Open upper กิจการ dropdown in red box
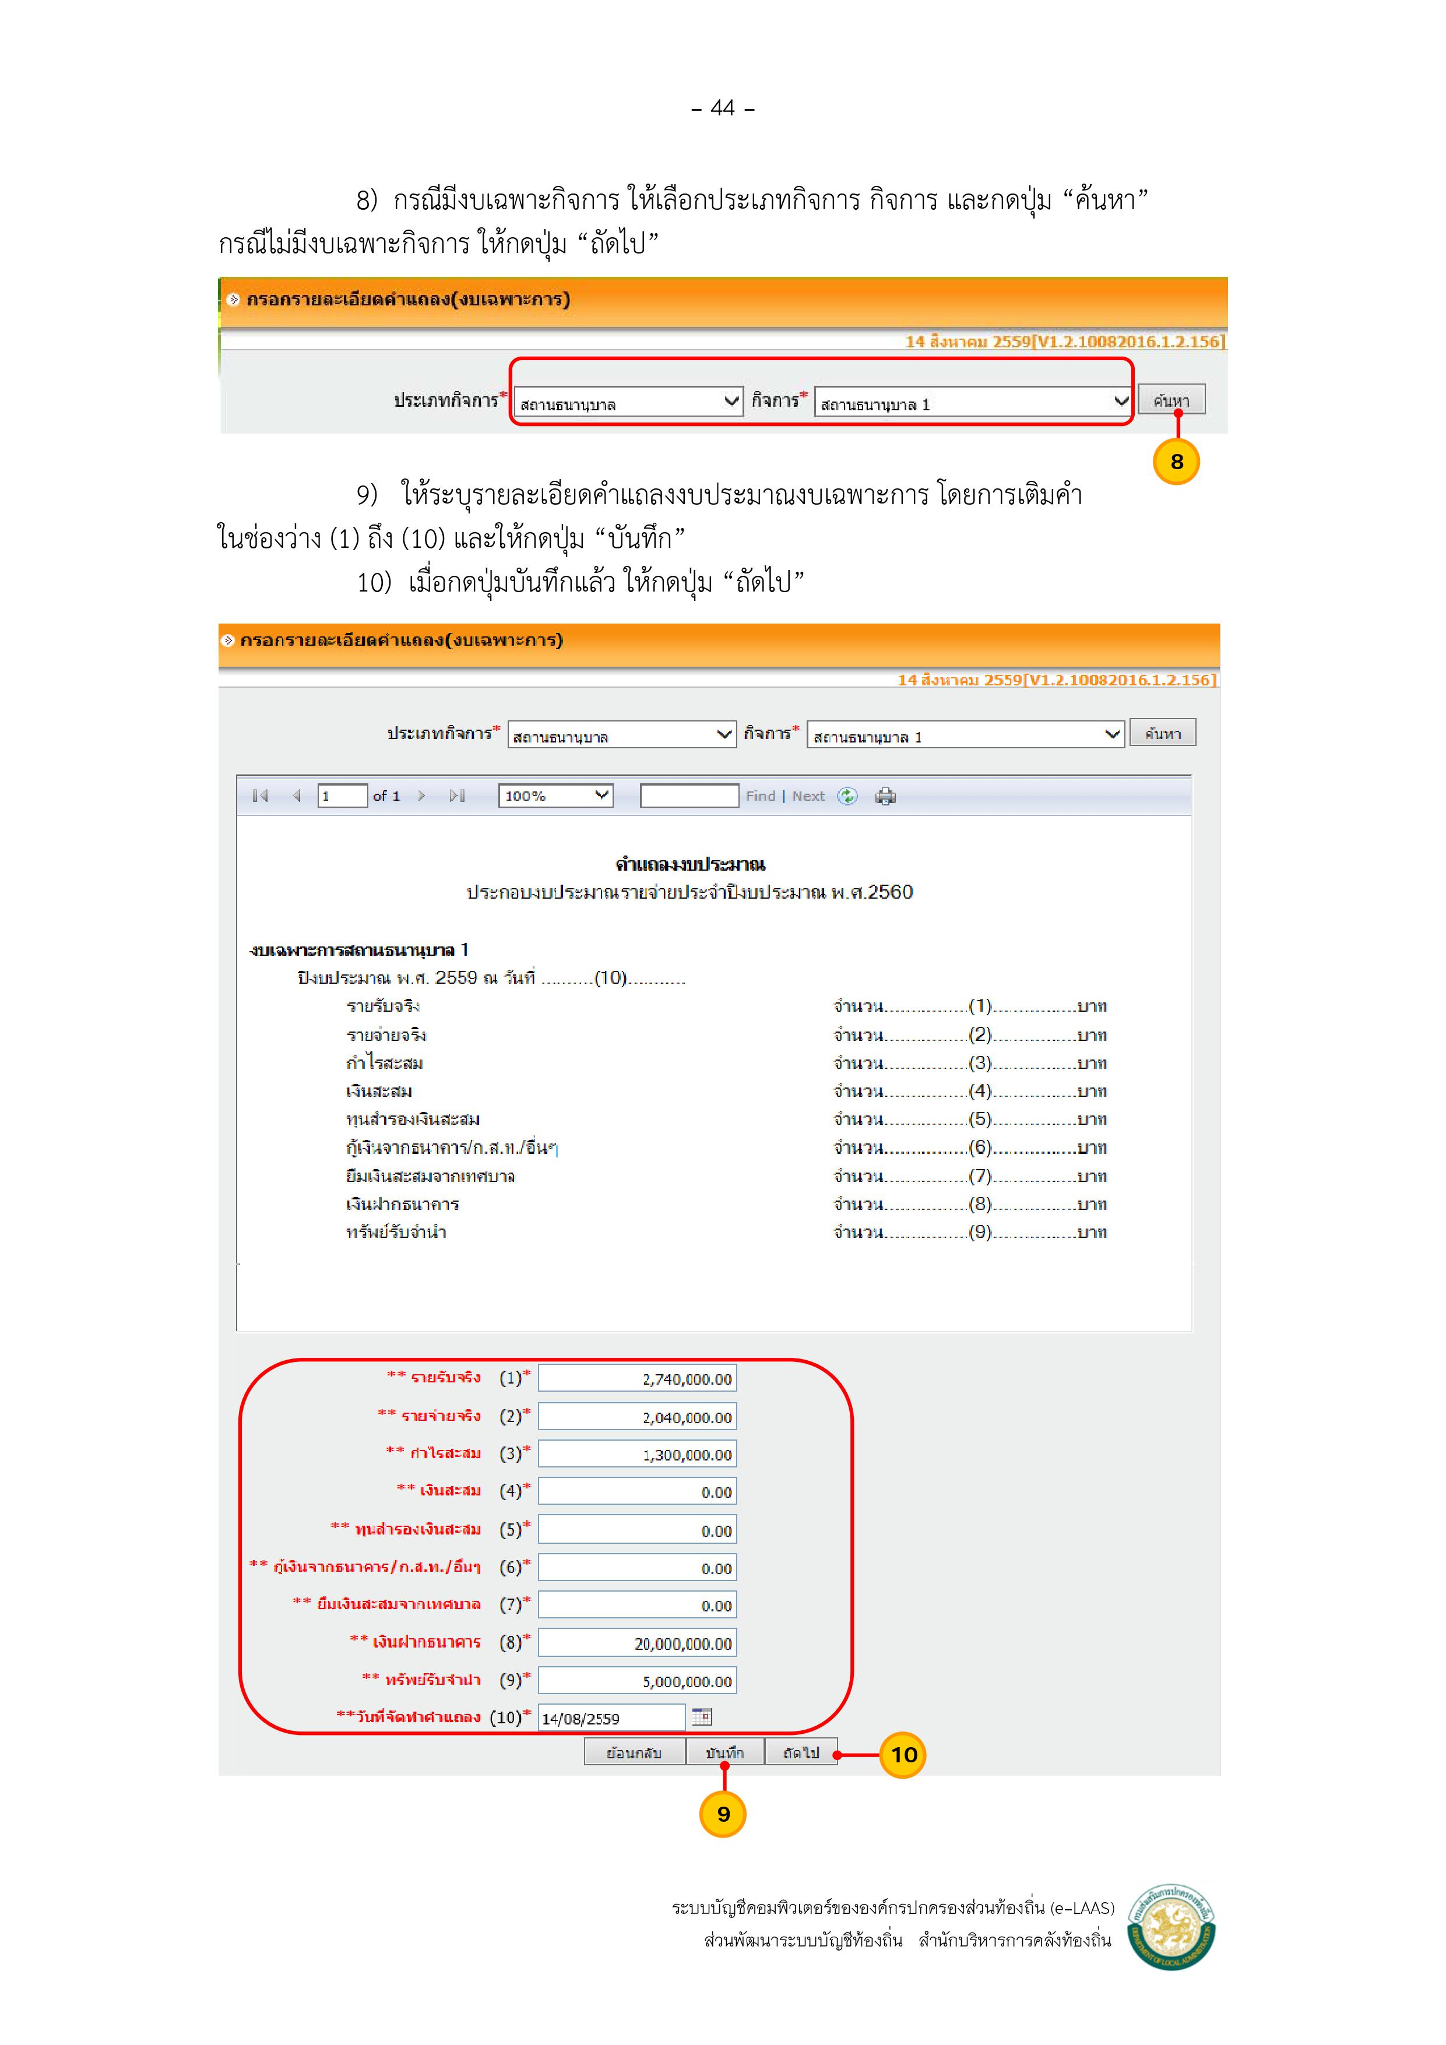The height and width of the screenshot is (2045, 1446). click(x=972, y=403)
